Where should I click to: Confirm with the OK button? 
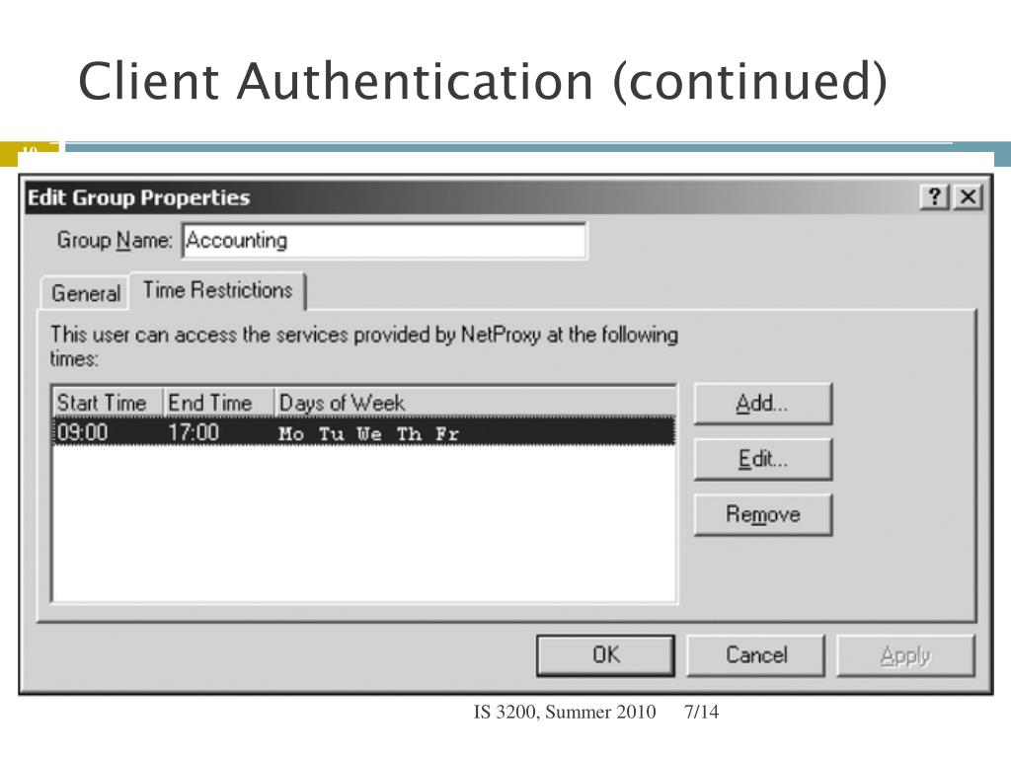605,655
